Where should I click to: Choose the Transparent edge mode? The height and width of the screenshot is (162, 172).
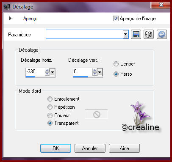click(50, 123)
